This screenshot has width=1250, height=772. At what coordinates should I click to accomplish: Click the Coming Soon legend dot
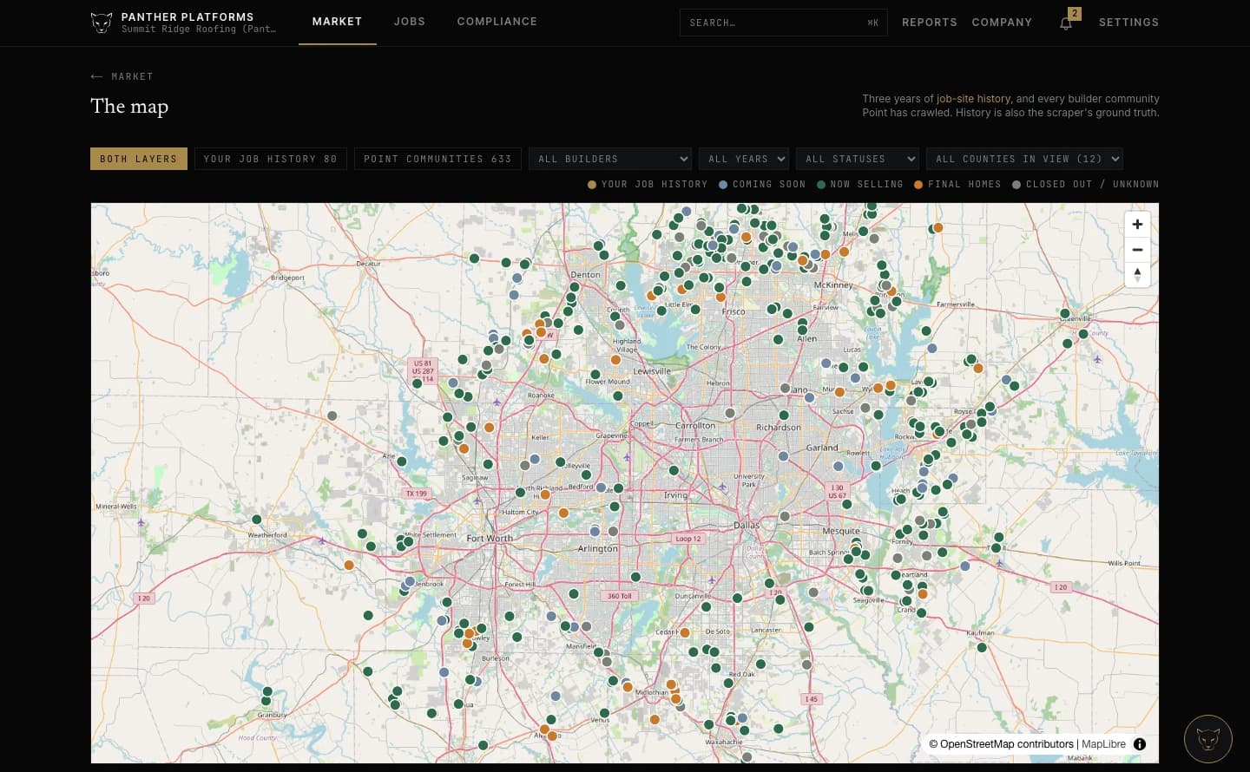(x=723, y=185)
